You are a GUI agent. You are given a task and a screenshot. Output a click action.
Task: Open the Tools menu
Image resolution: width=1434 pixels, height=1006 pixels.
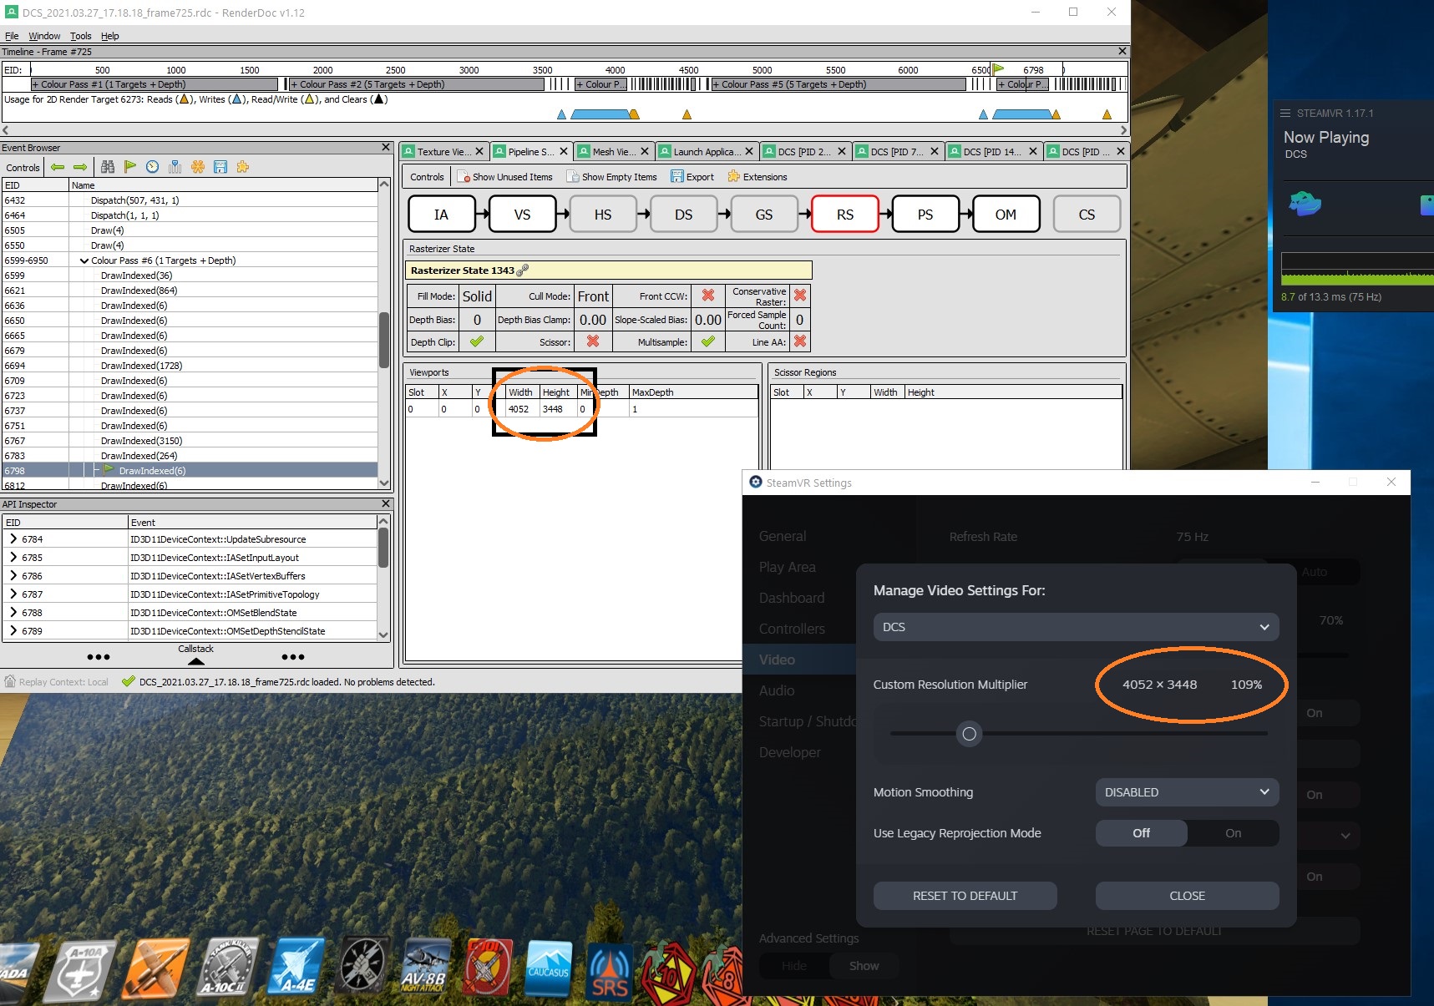tap(81, 36)
